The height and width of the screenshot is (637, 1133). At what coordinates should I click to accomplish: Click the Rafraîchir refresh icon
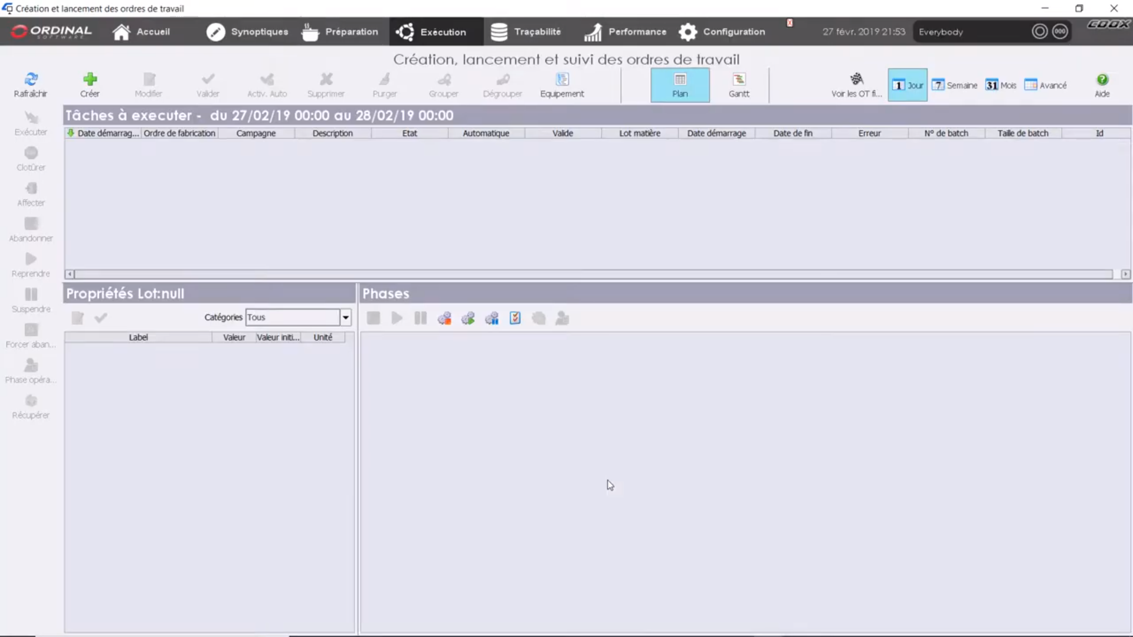click(x=31, y=80)
